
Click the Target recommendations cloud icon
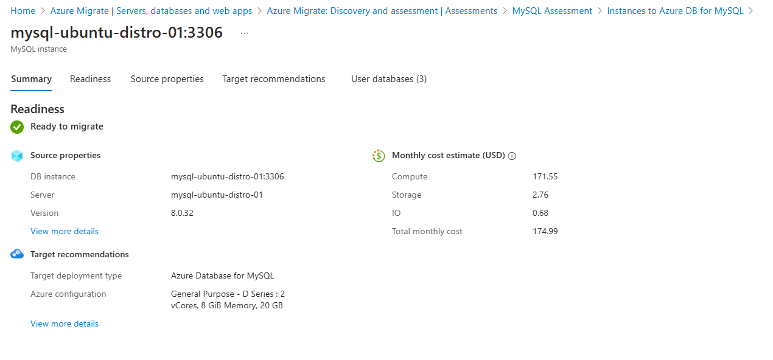coord(16,254)
